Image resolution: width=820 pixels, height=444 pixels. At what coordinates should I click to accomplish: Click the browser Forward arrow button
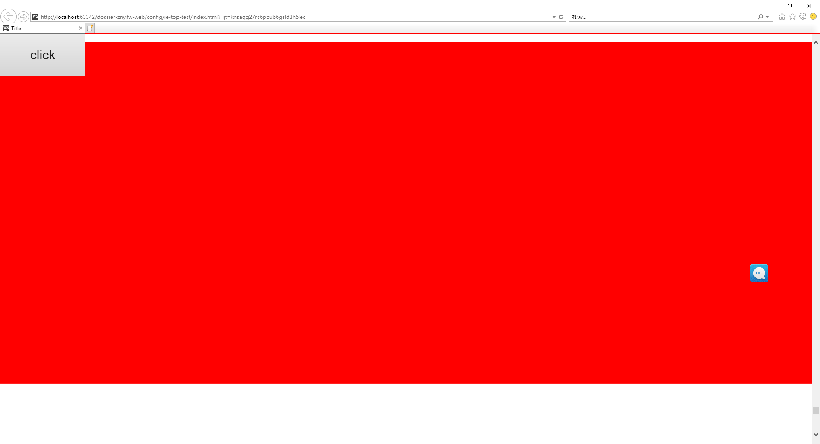(x=23, y=17)
